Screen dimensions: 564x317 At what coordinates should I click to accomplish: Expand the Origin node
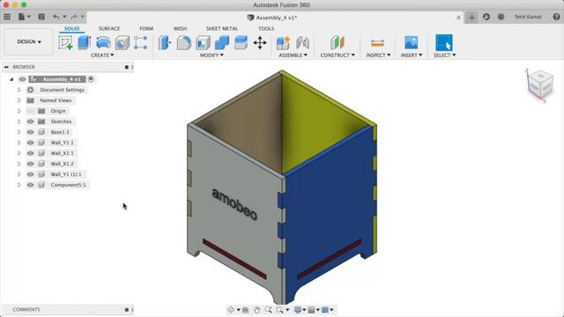point(19,111)
